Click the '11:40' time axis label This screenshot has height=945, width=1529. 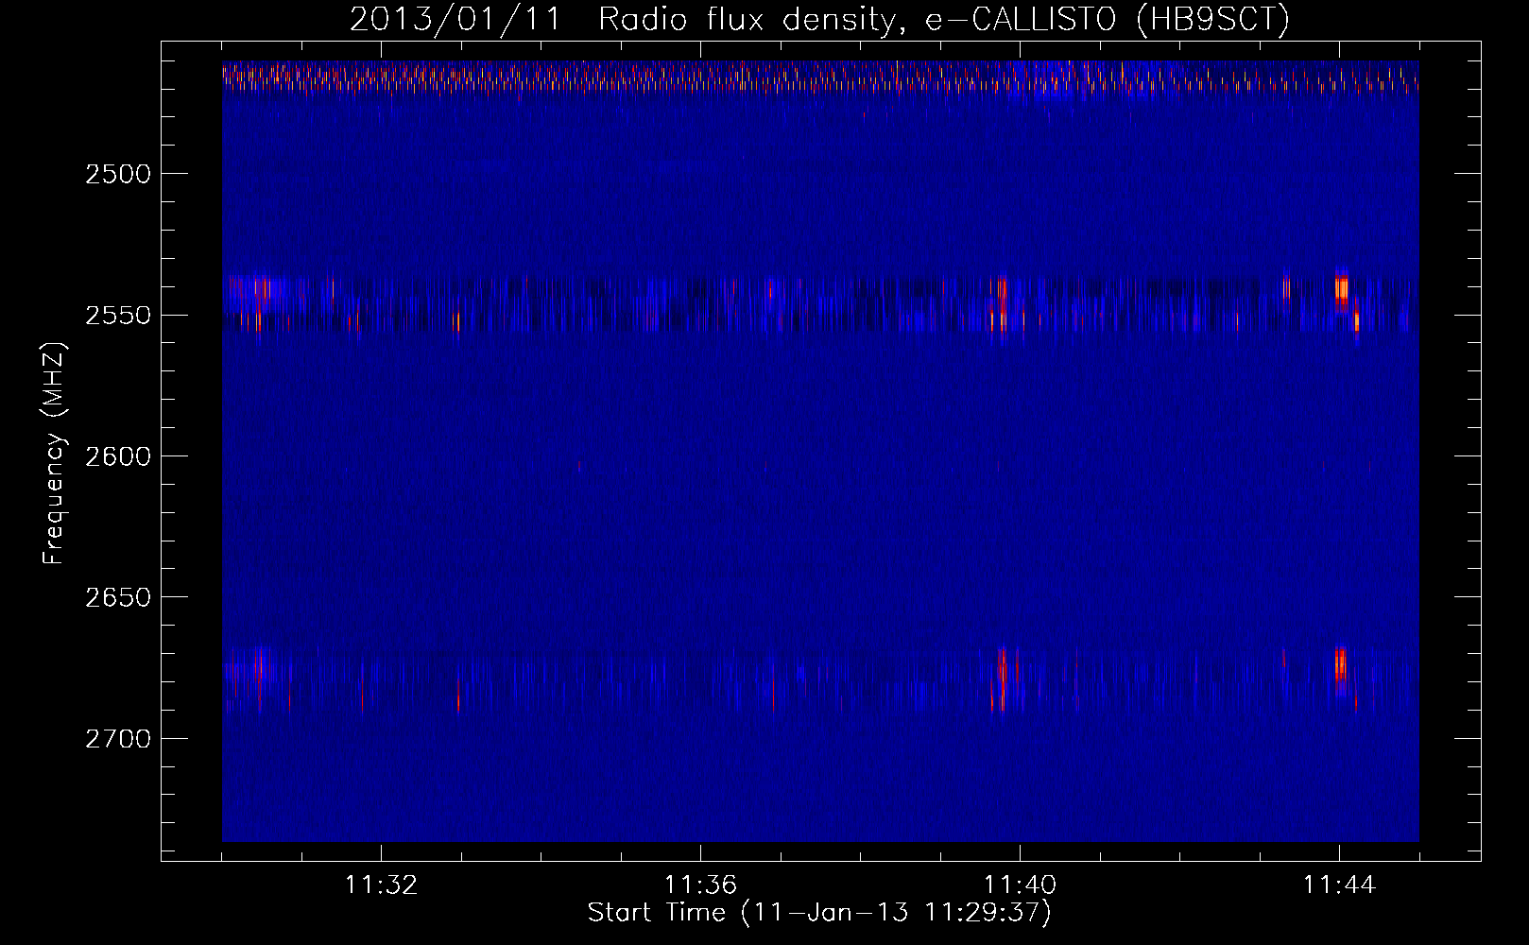pyautogui.click(x=1020, y=885)
